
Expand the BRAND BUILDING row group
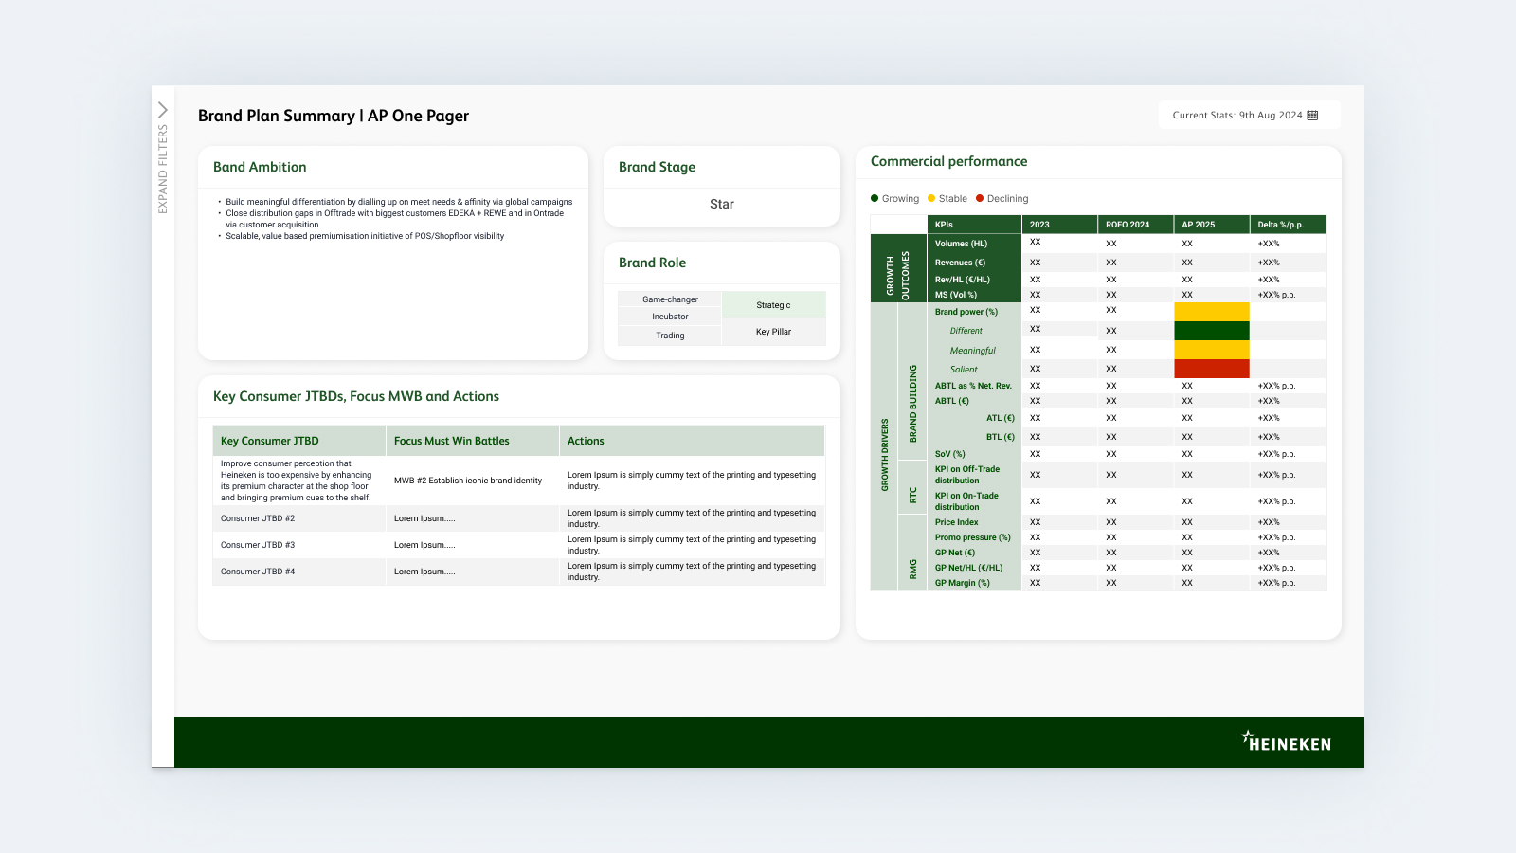[x=913, y=398]
